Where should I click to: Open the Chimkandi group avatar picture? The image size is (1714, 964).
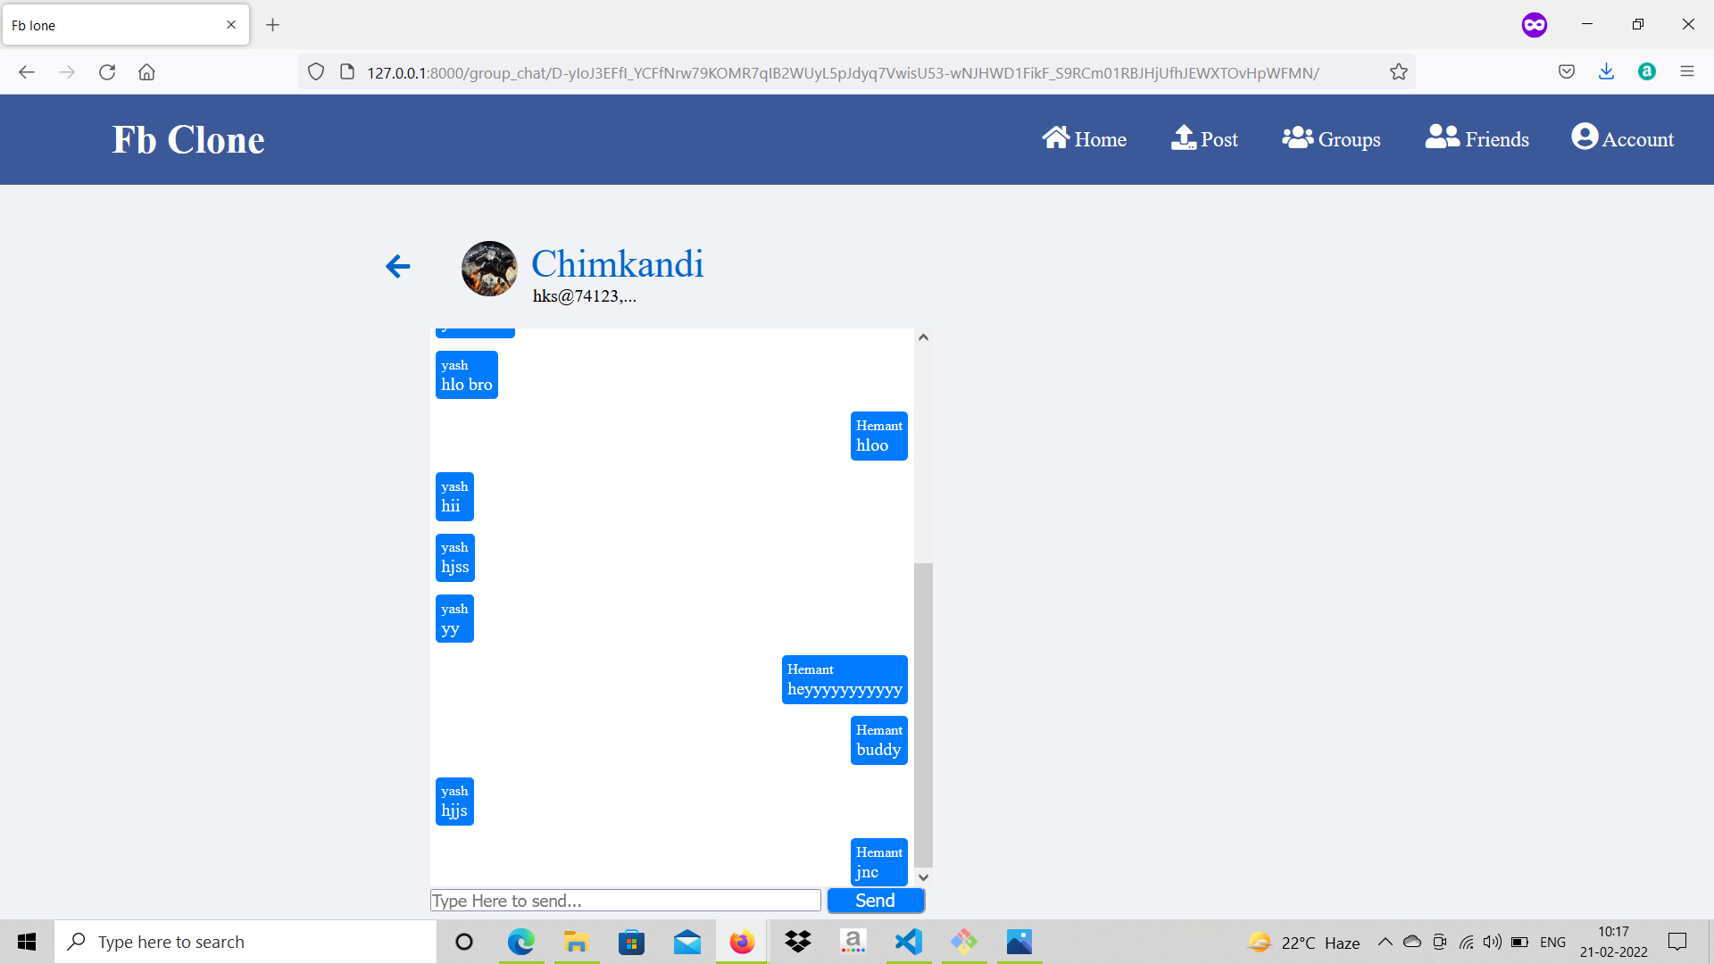489,269
